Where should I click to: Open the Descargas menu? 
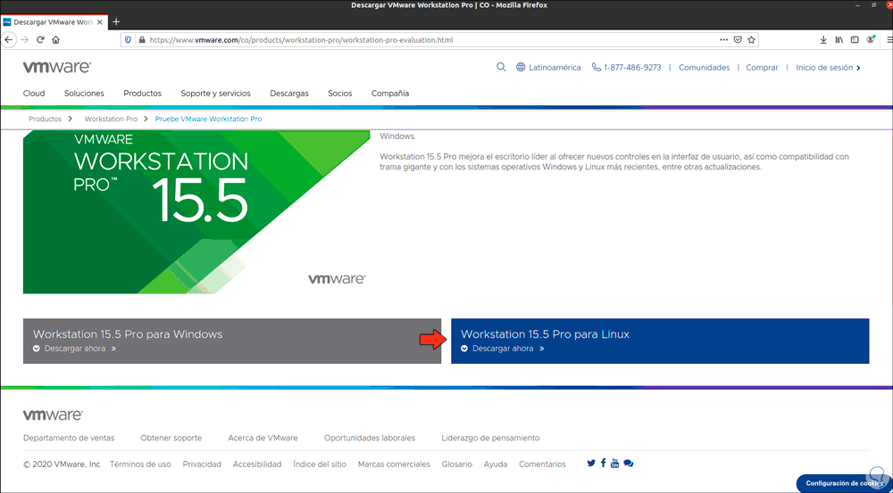(289, 94)
